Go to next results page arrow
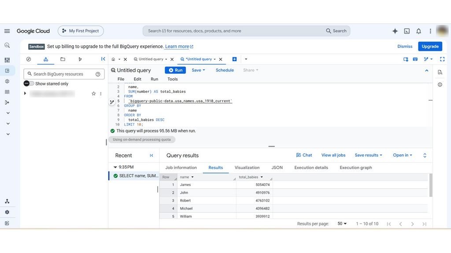 pyautogui.click(x=412, y=224)
